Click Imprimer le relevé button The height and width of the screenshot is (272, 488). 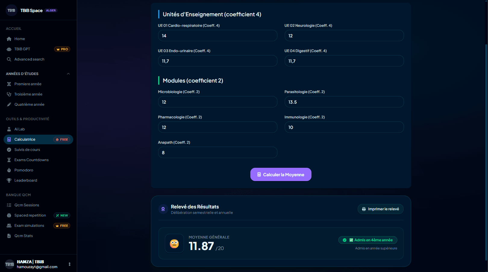pyautogui.click(x=380, y=209)
